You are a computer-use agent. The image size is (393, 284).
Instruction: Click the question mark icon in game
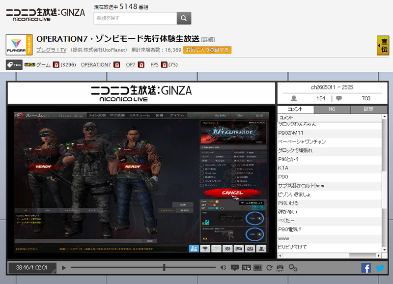216,249
